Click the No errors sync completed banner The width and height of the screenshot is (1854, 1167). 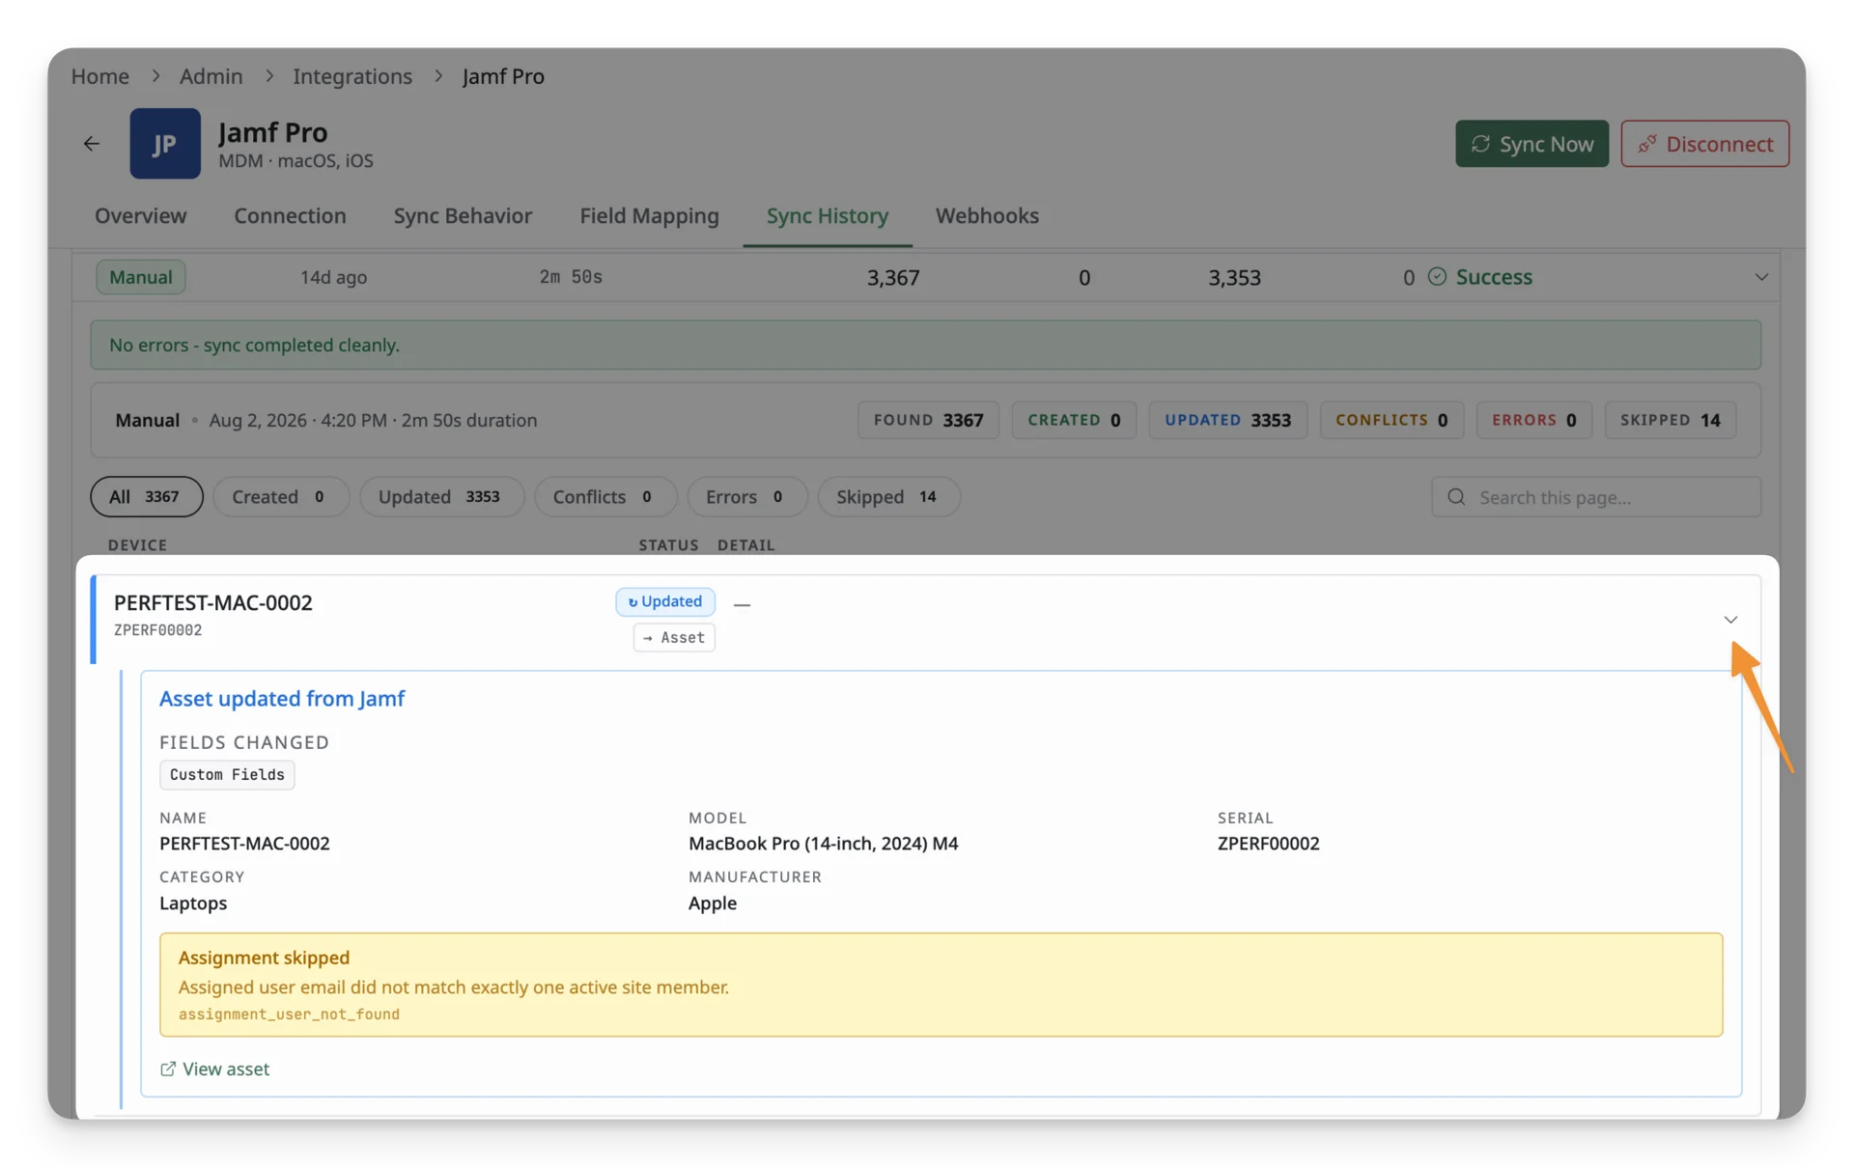[x=925, y=345]
